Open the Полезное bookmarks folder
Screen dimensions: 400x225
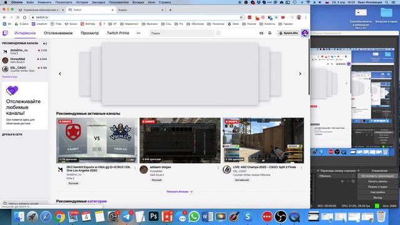[x=216, y=24]
